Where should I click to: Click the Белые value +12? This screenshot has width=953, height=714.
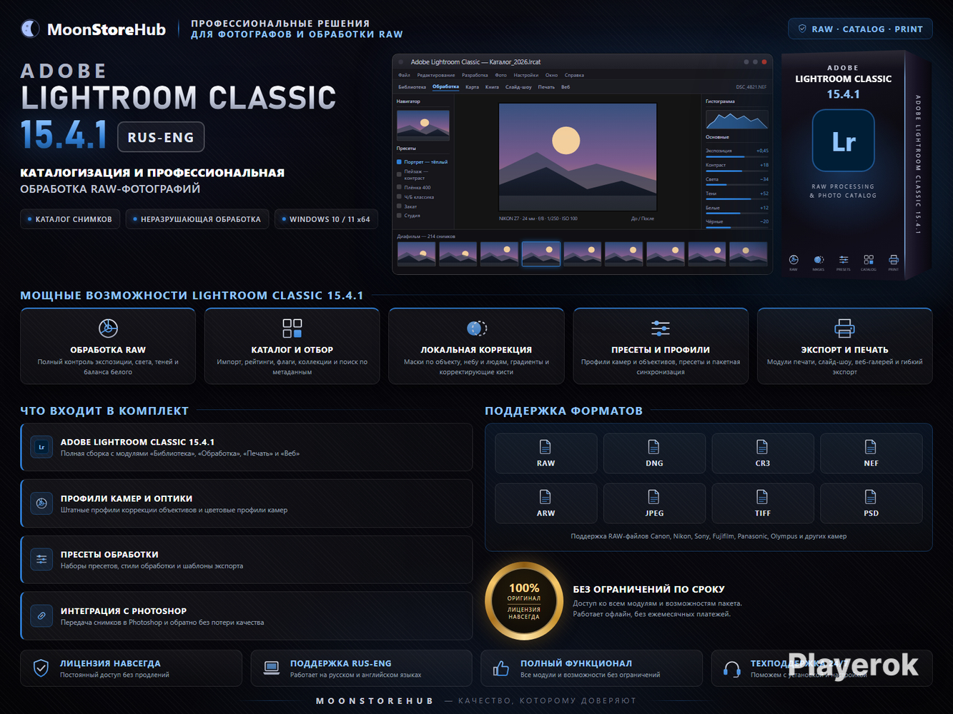coord(764,208)
